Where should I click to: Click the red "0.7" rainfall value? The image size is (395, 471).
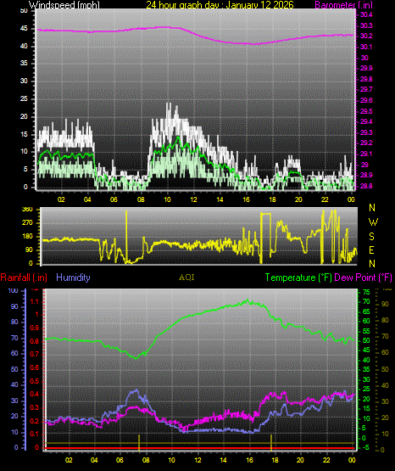pos(35,355)
